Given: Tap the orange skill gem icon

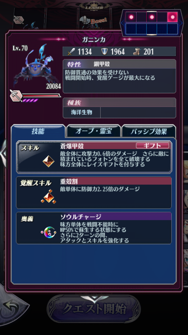Looking at the screenshot, I should tap(49, 161).
